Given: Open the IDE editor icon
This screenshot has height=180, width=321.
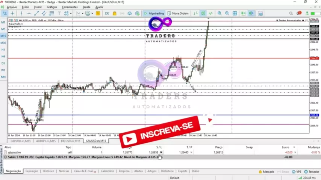Looking at the screenshot, I should pos(107,13).
